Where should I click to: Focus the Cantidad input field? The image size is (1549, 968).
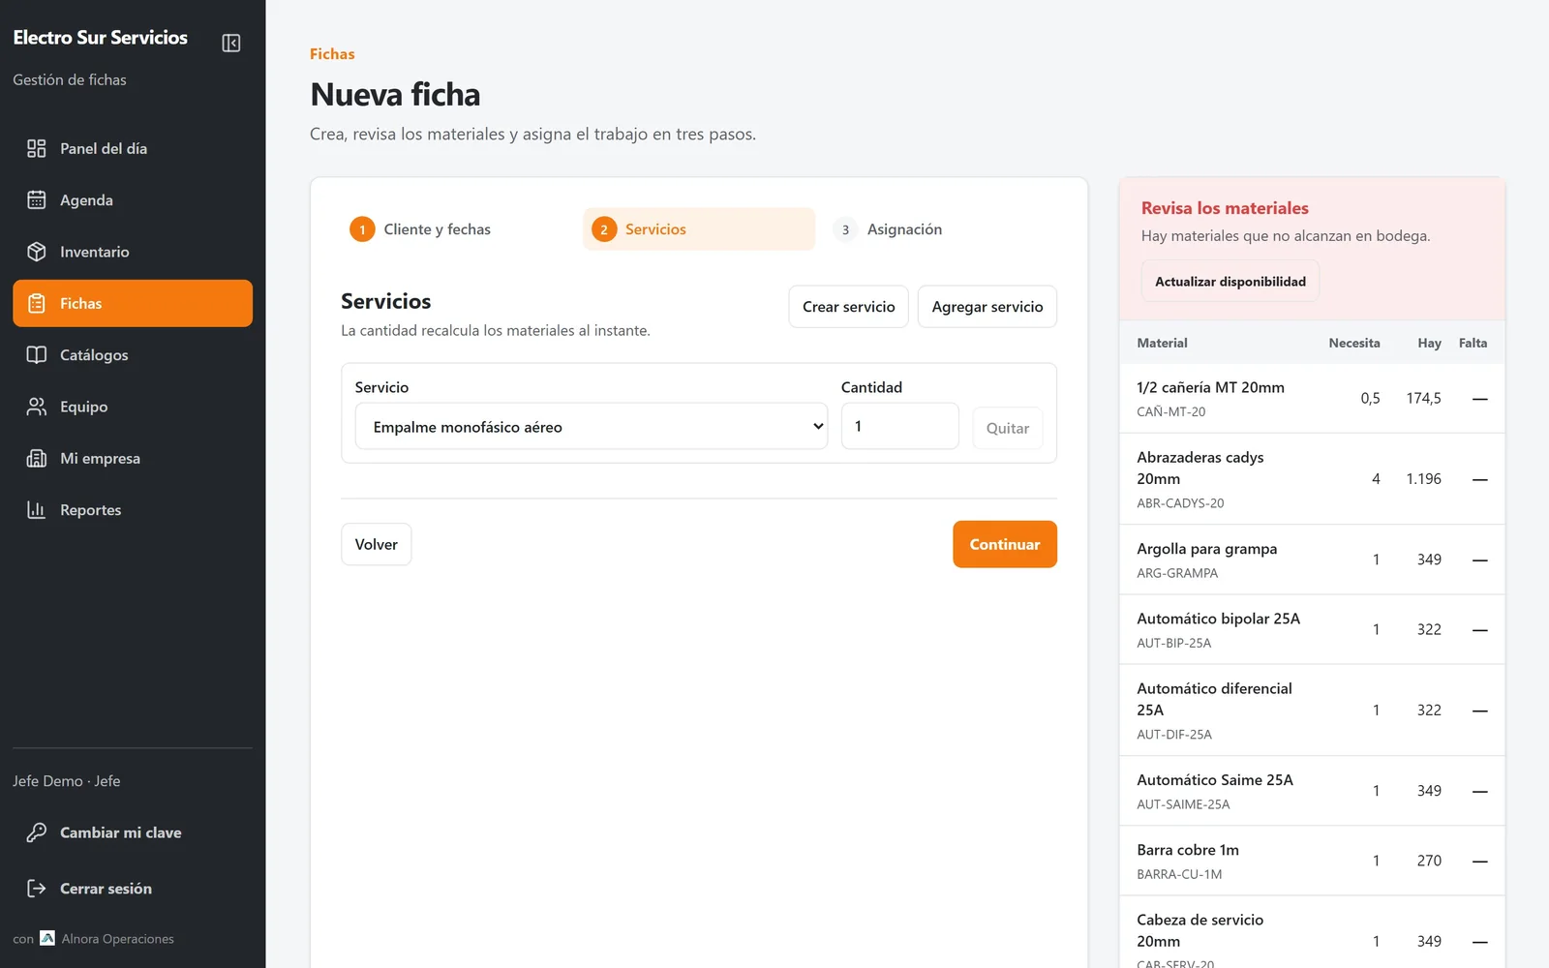point(900,427)
